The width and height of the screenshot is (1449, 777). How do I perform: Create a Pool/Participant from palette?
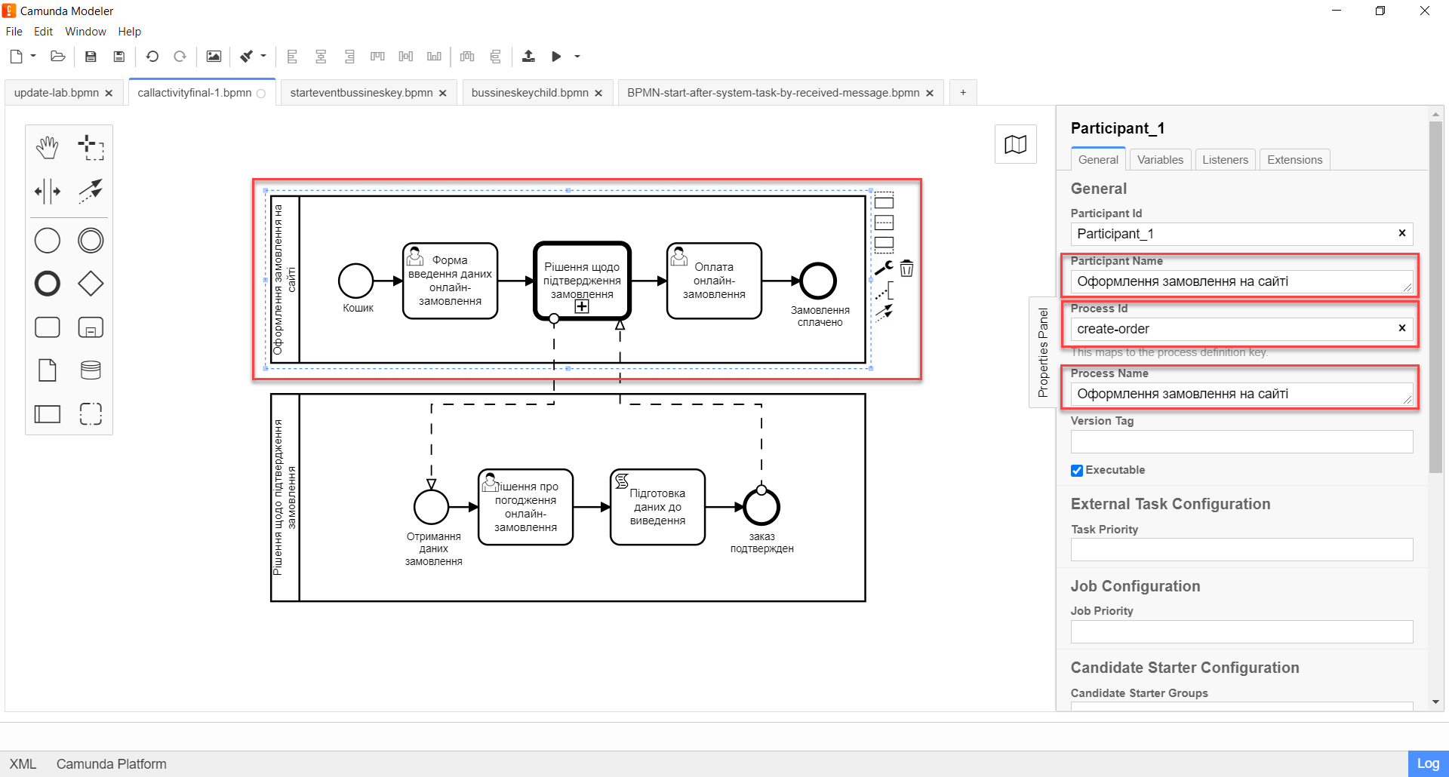48,413
